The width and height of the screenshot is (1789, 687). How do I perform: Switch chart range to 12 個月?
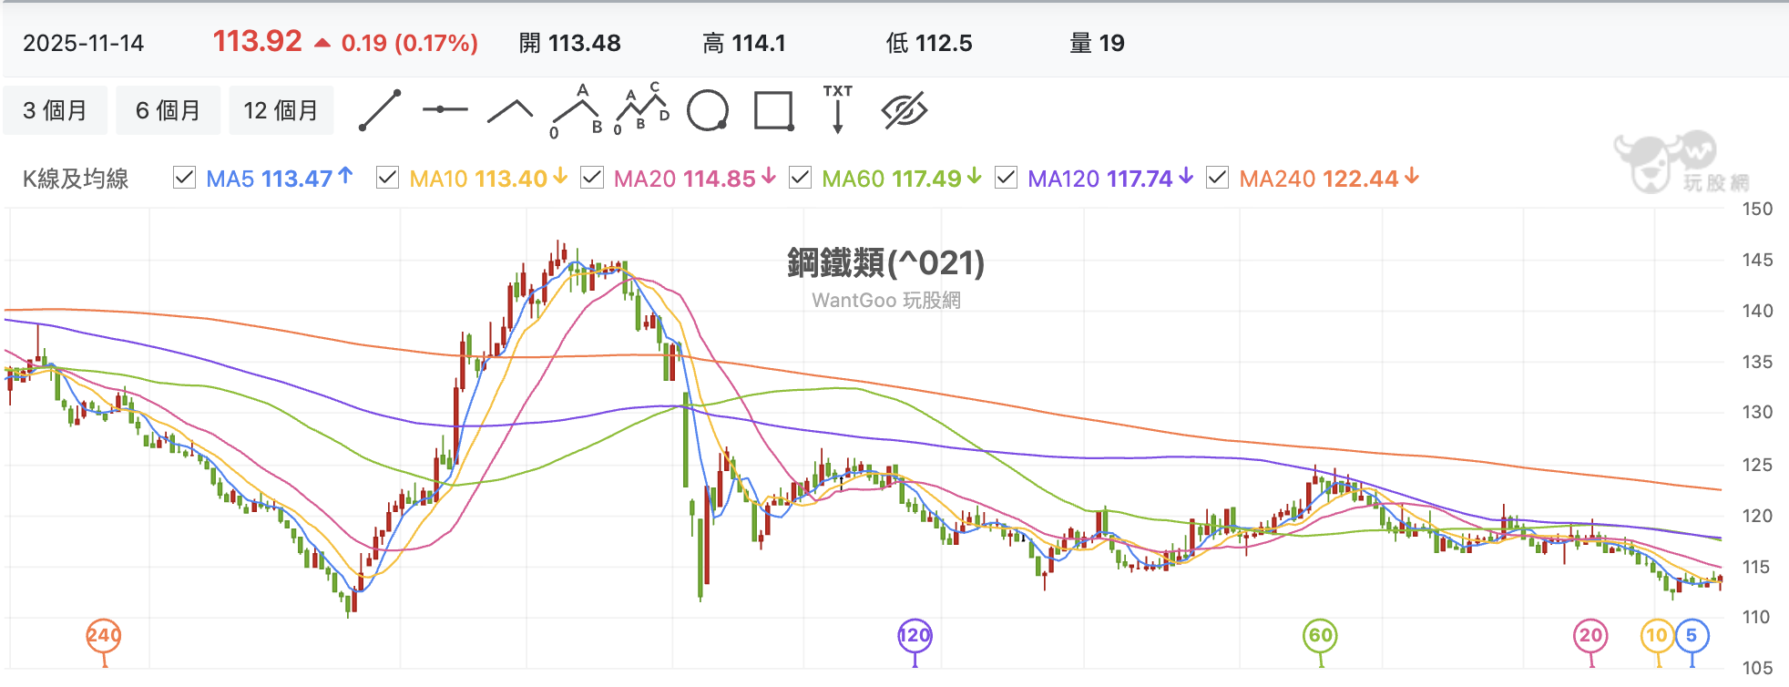[x=281, y=110]
